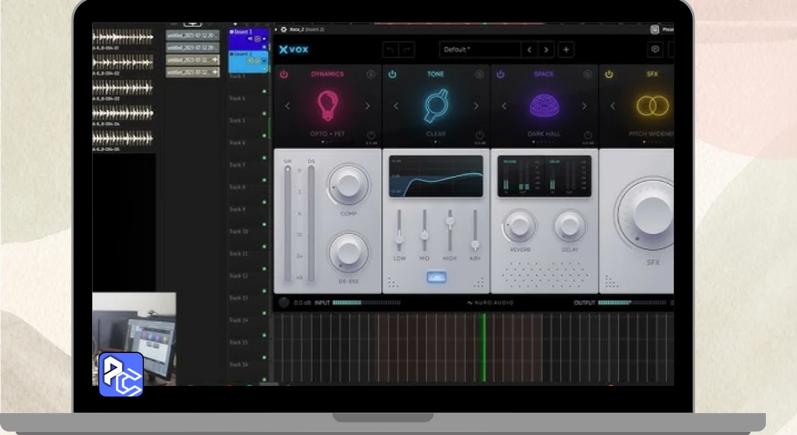
Task: Click the undo arrow in Xvox header
Action: tap(390, 50)
